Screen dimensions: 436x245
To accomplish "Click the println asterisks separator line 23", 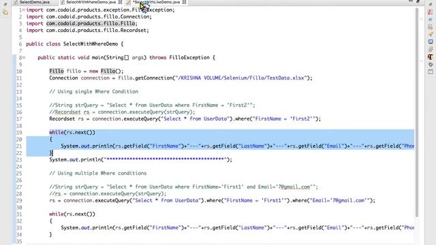I will click(x=141, y=160).
